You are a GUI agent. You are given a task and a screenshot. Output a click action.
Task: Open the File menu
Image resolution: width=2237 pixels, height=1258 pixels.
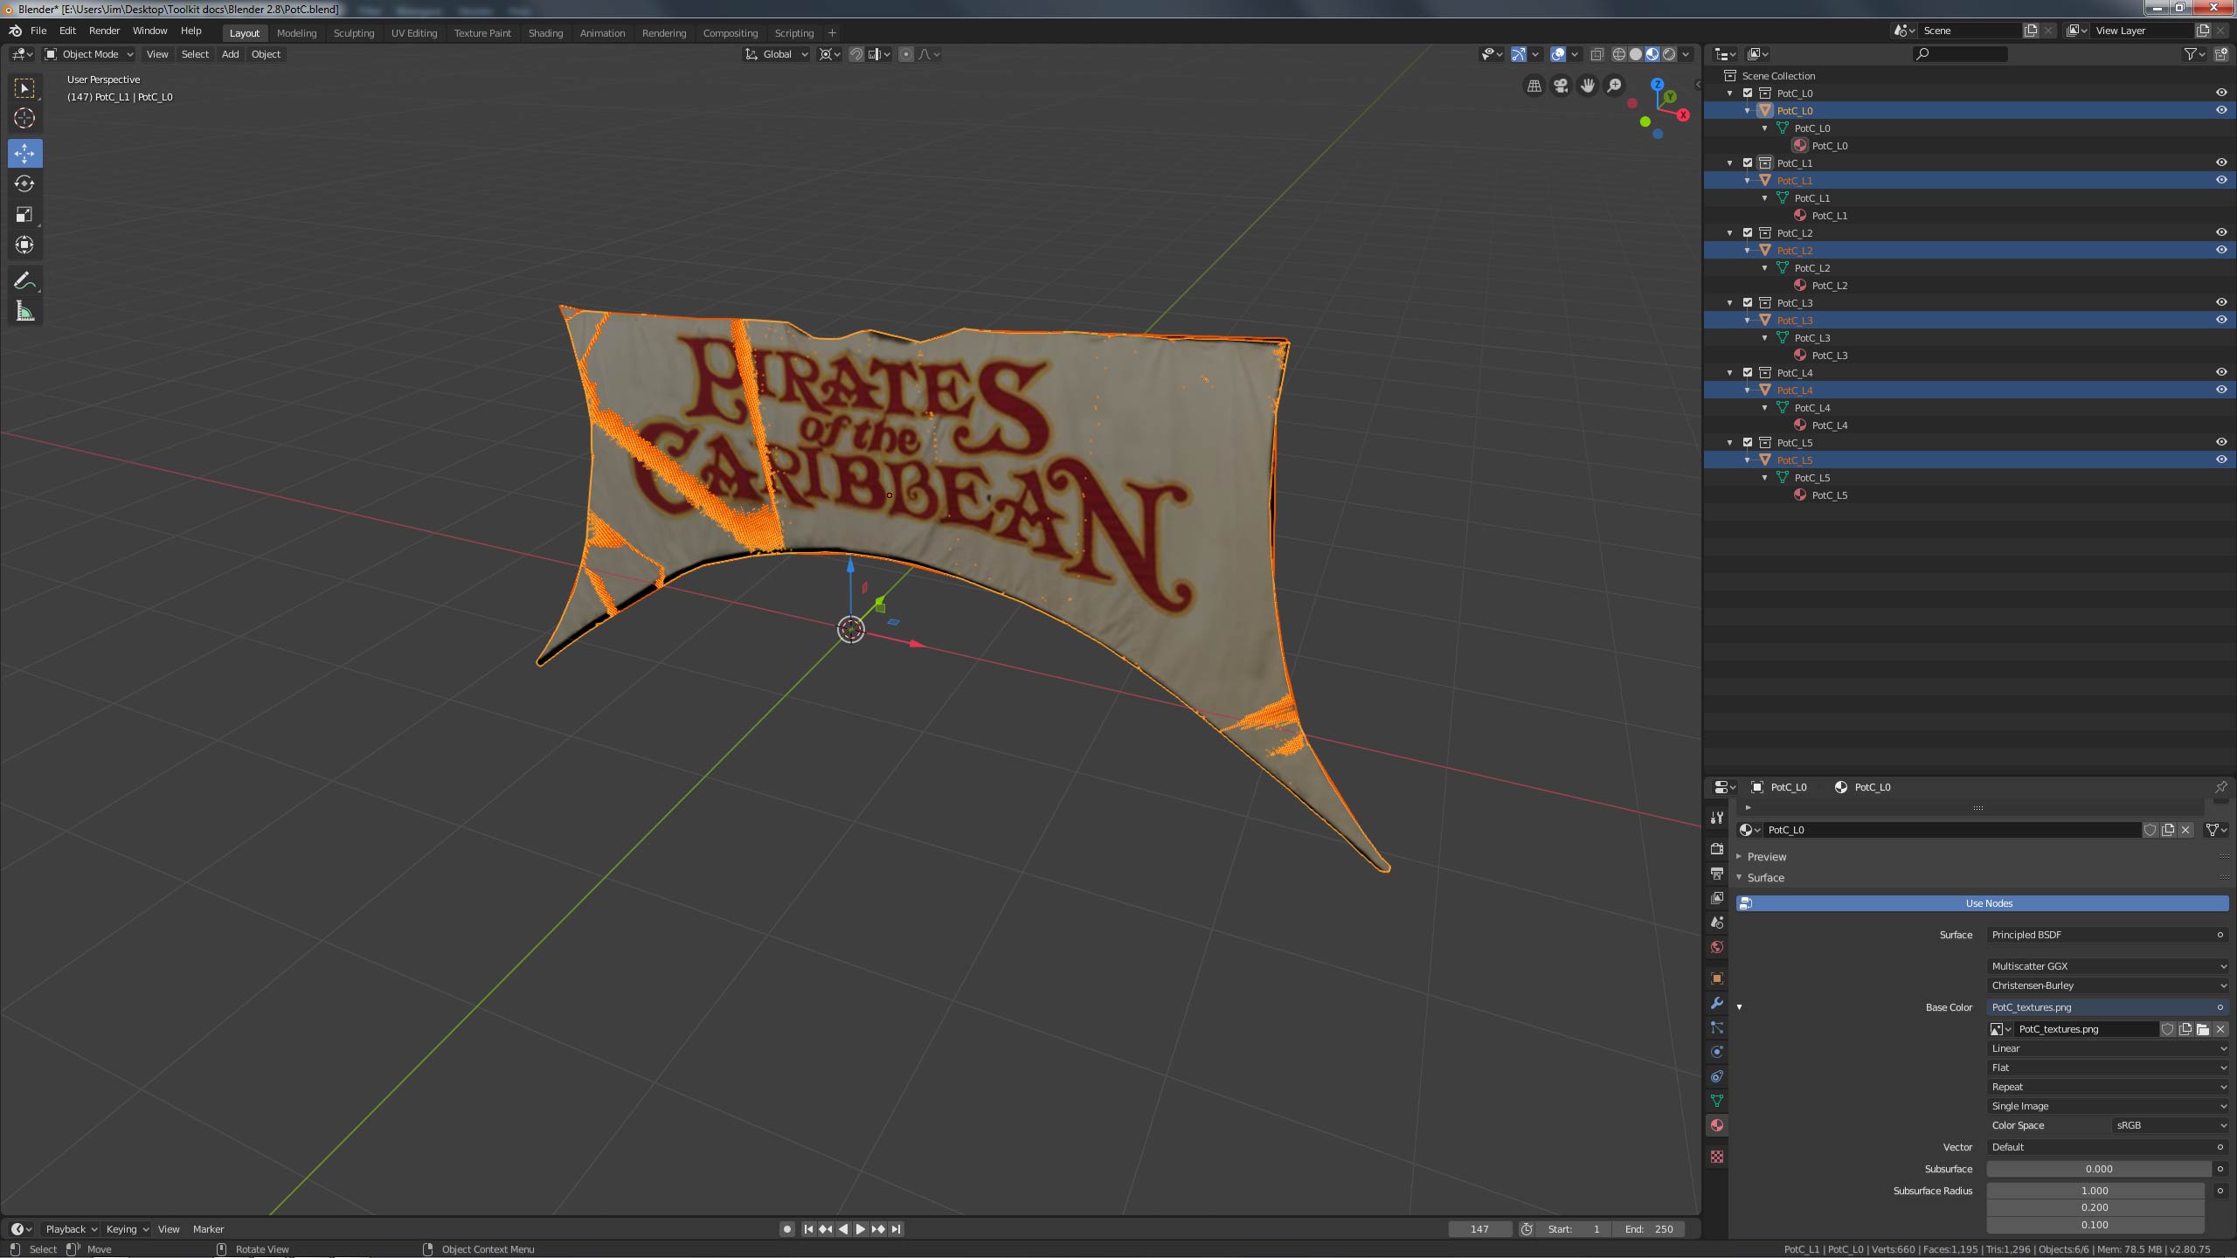coord(38,31)
